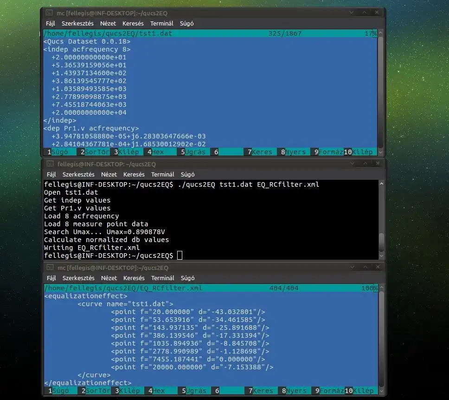
Task: Close the bottom mc viewer window
Action: tap(377, 268)
